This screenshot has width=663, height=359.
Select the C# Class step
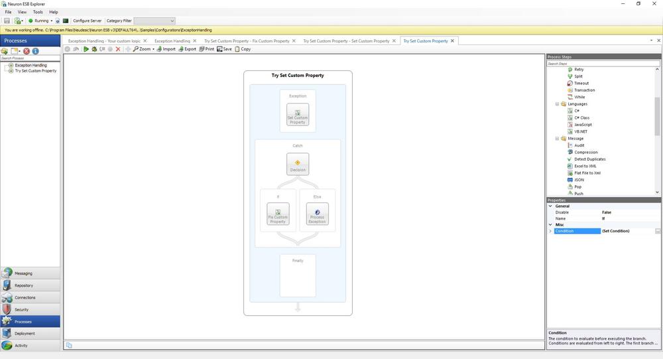[x=578, y=117]
